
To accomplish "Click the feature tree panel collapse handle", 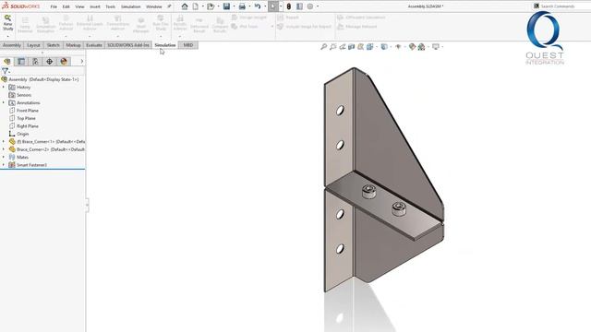I will (x=87, y=205).
